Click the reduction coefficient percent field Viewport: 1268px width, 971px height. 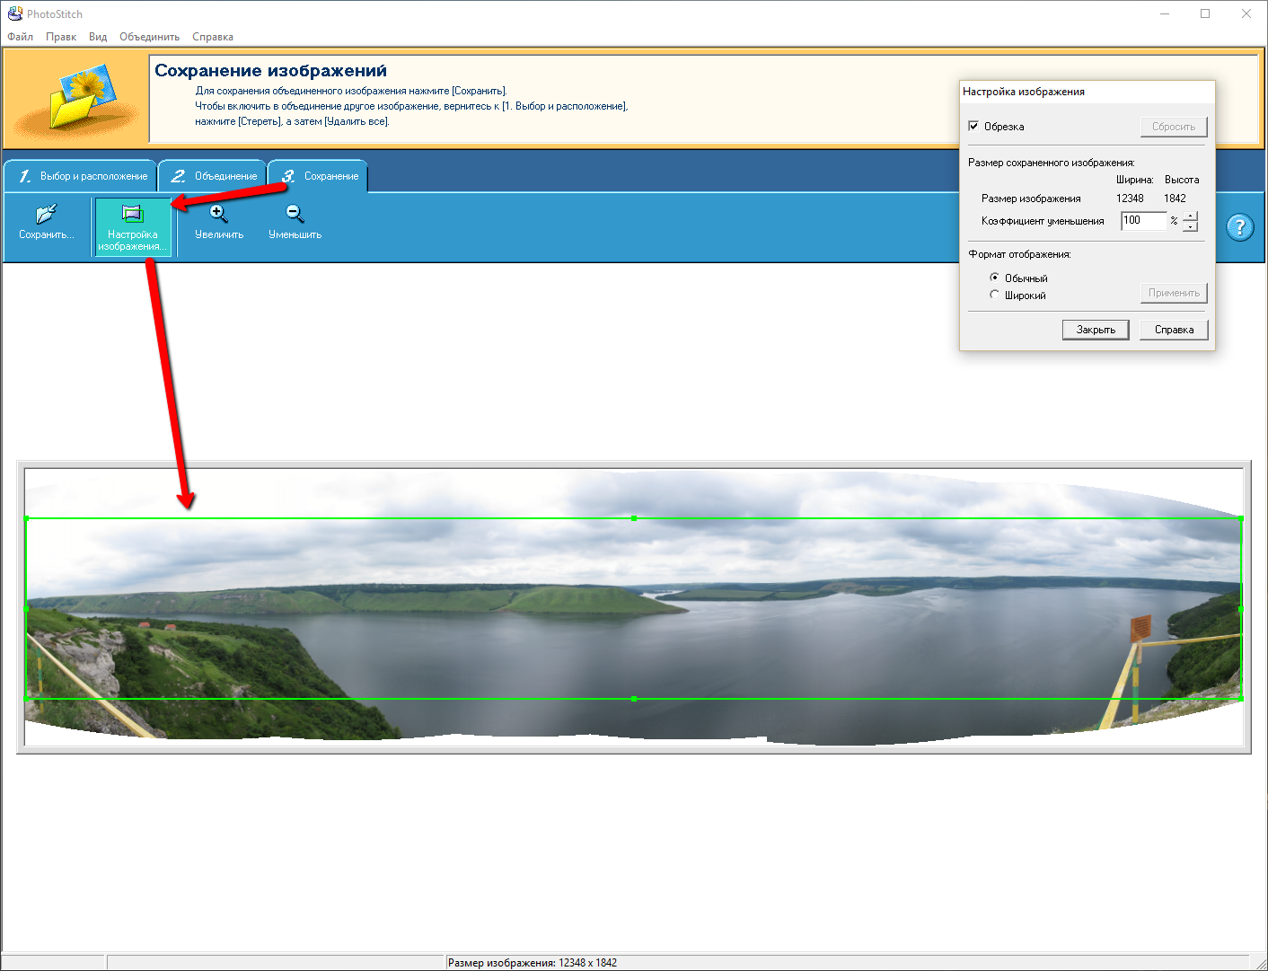[x=1143, y=221]
